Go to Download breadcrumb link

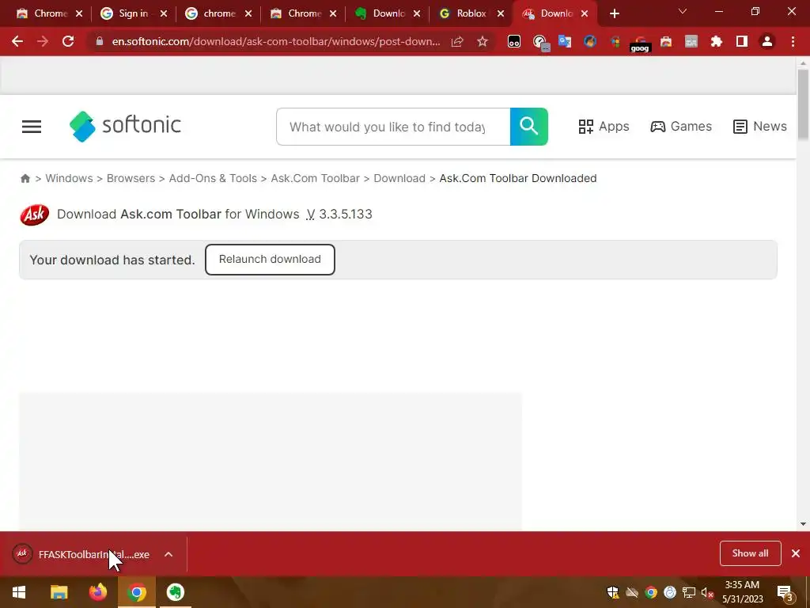[x=399, y=178]
